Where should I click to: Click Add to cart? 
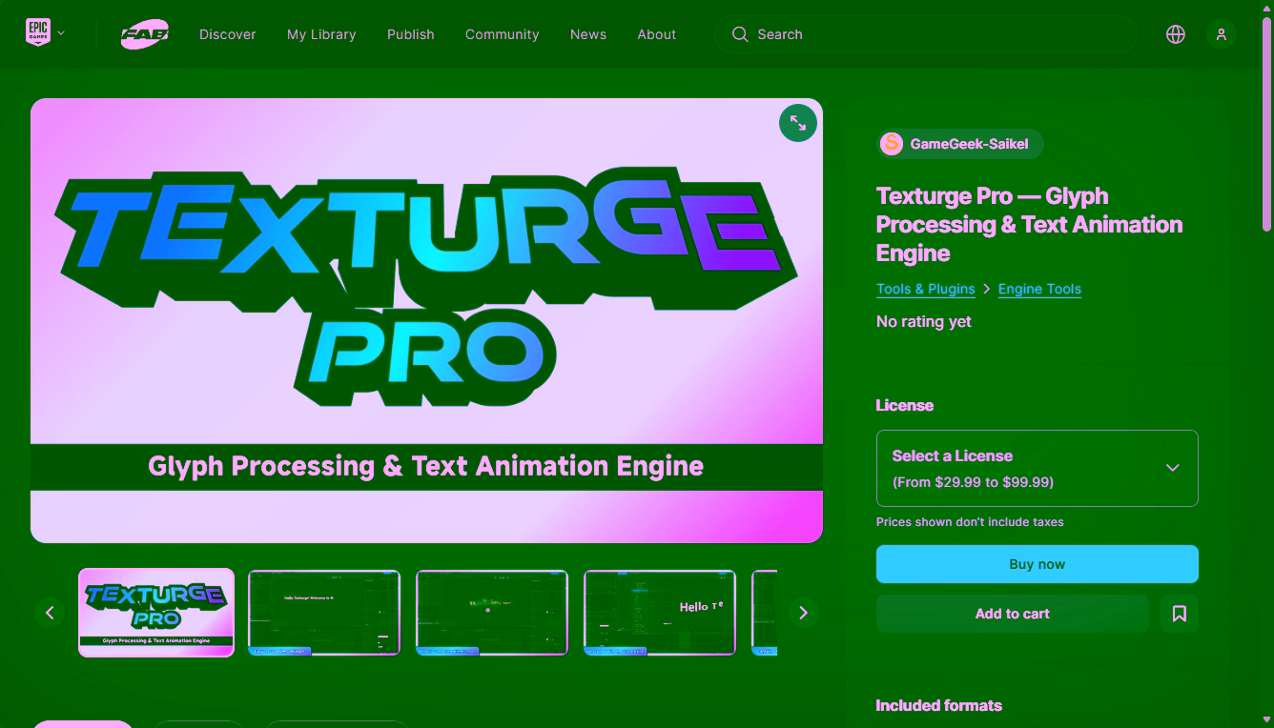tap(1013, 614)
